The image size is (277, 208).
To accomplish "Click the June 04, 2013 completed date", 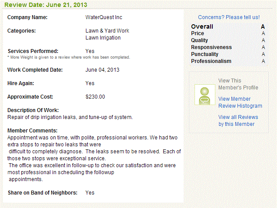I will 102,70.
